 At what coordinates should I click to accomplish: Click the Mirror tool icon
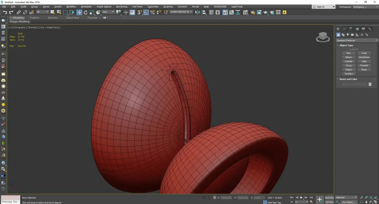(x=197, y=12)
